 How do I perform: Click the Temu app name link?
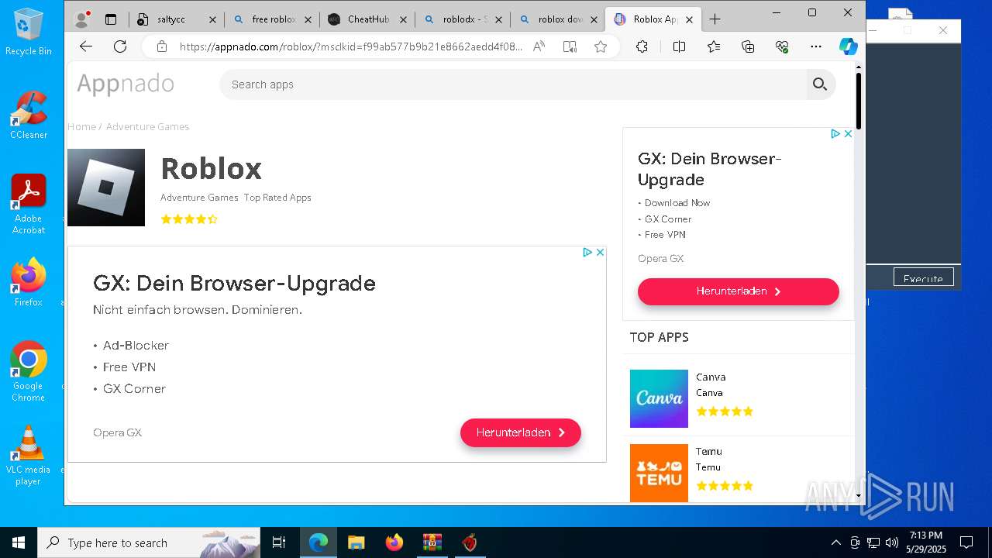pos(709,452)
